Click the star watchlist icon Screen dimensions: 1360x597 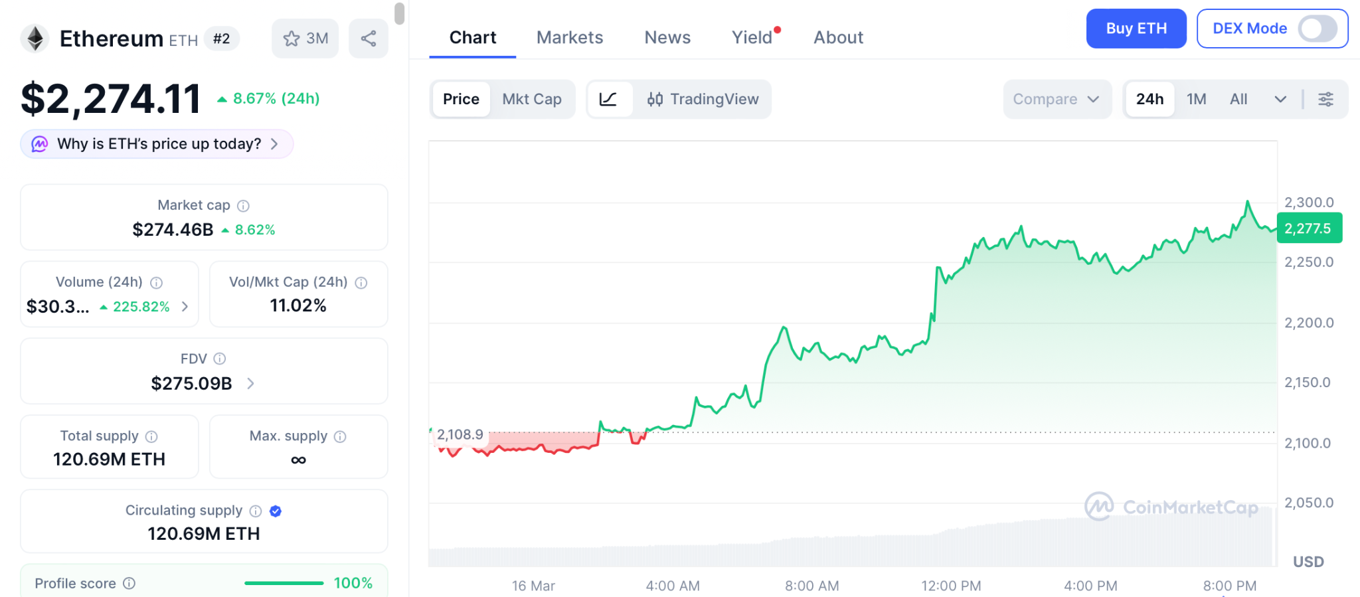[292, 39]
